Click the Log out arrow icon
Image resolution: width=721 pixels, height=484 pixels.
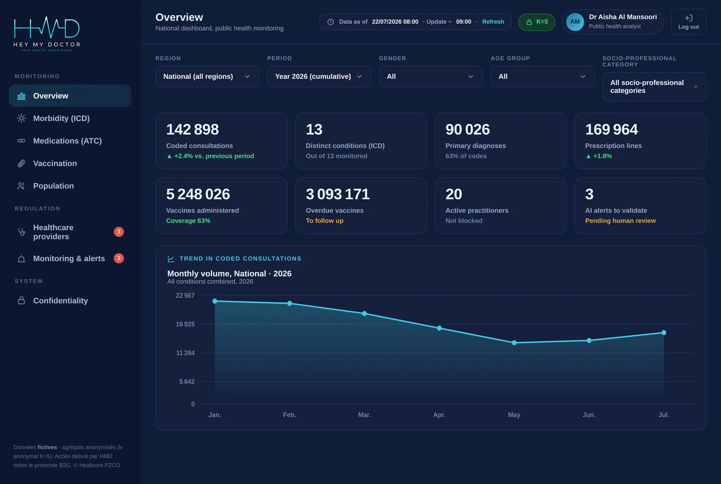click(x=689, y=18)
